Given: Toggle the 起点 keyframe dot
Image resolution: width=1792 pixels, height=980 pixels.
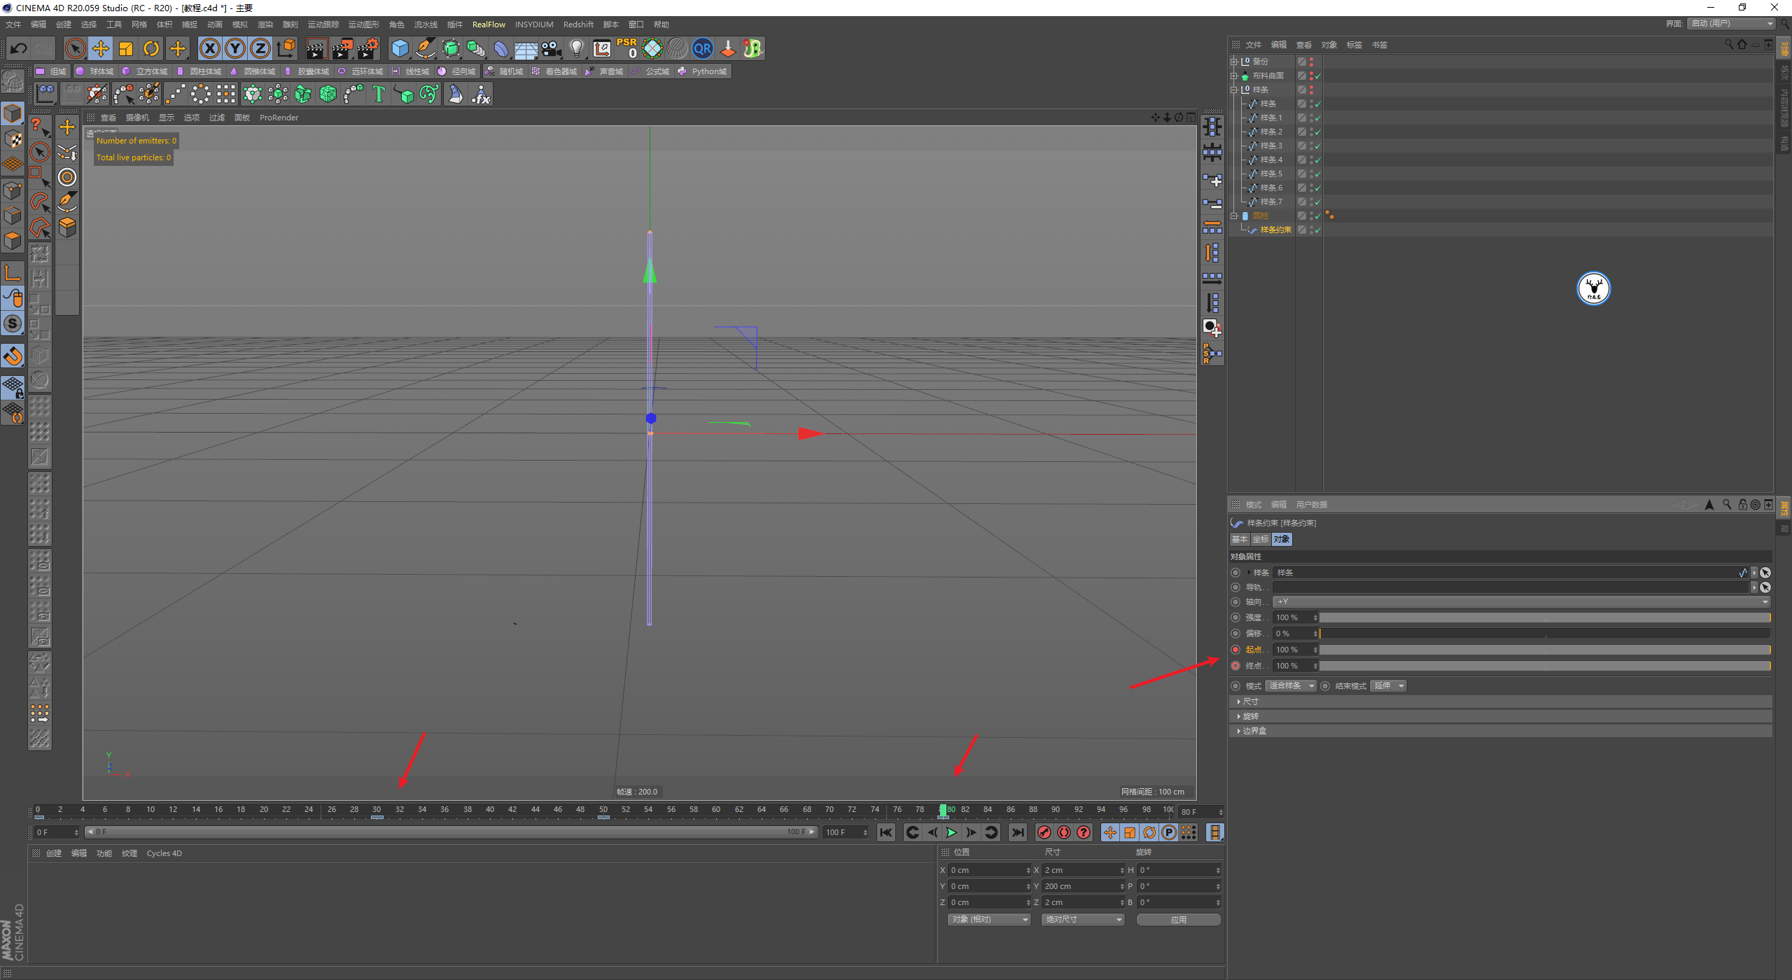Looking at the screenshot, I should (x=1235, y=650).
